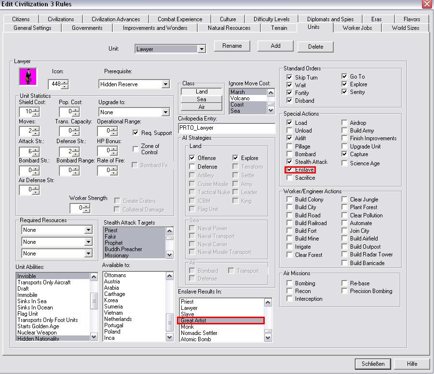Open the Unit selection dropdown
The width and height of the screenshot is (434, 374).
click(x=202, y=49)
